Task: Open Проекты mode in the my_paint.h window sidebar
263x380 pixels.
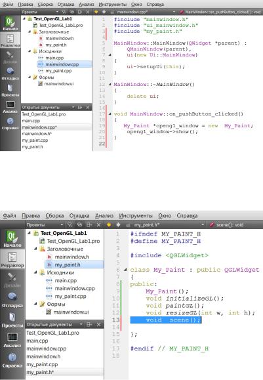Action: click(x=12, y=320)
